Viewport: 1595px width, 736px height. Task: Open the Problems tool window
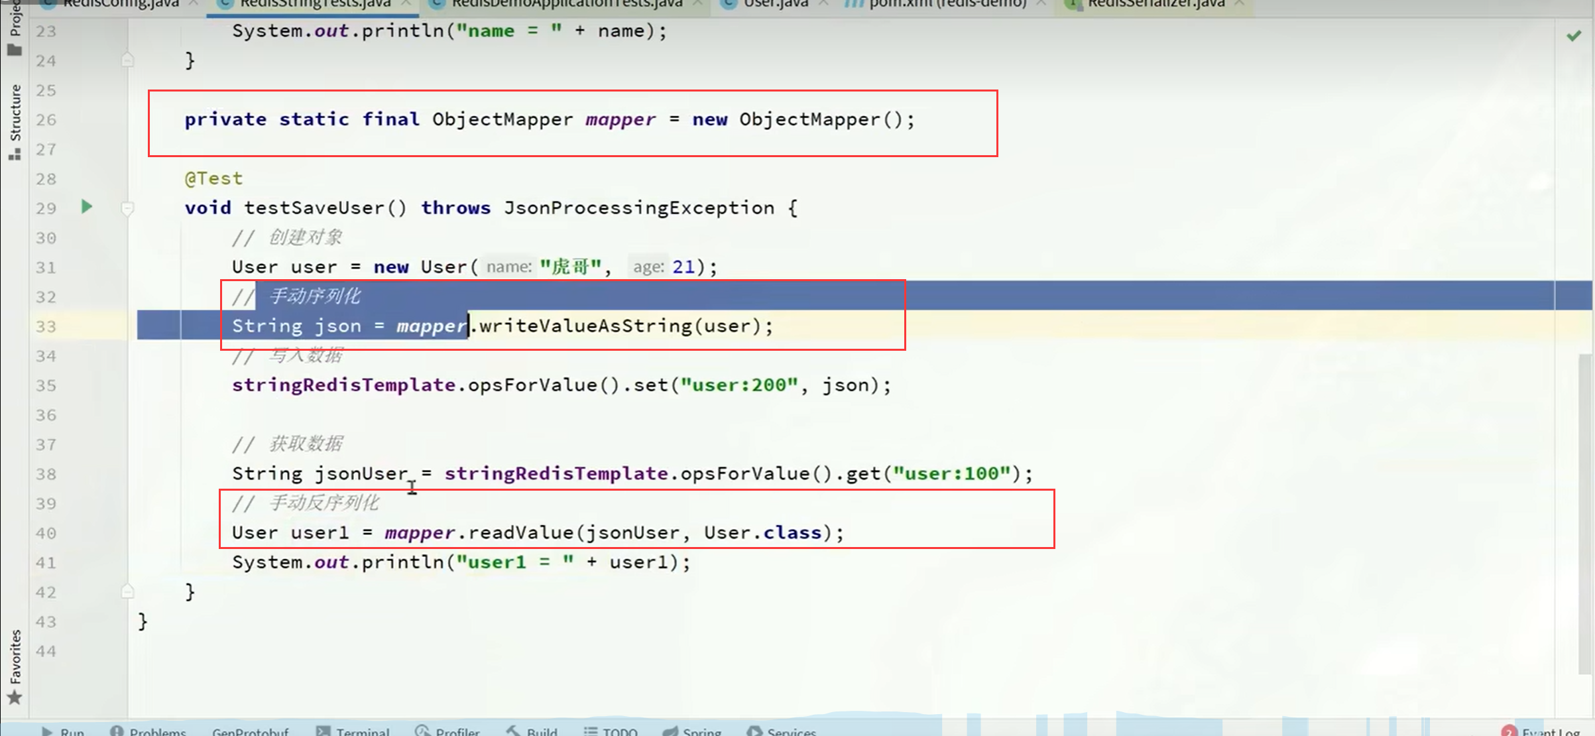click(148, 731)
